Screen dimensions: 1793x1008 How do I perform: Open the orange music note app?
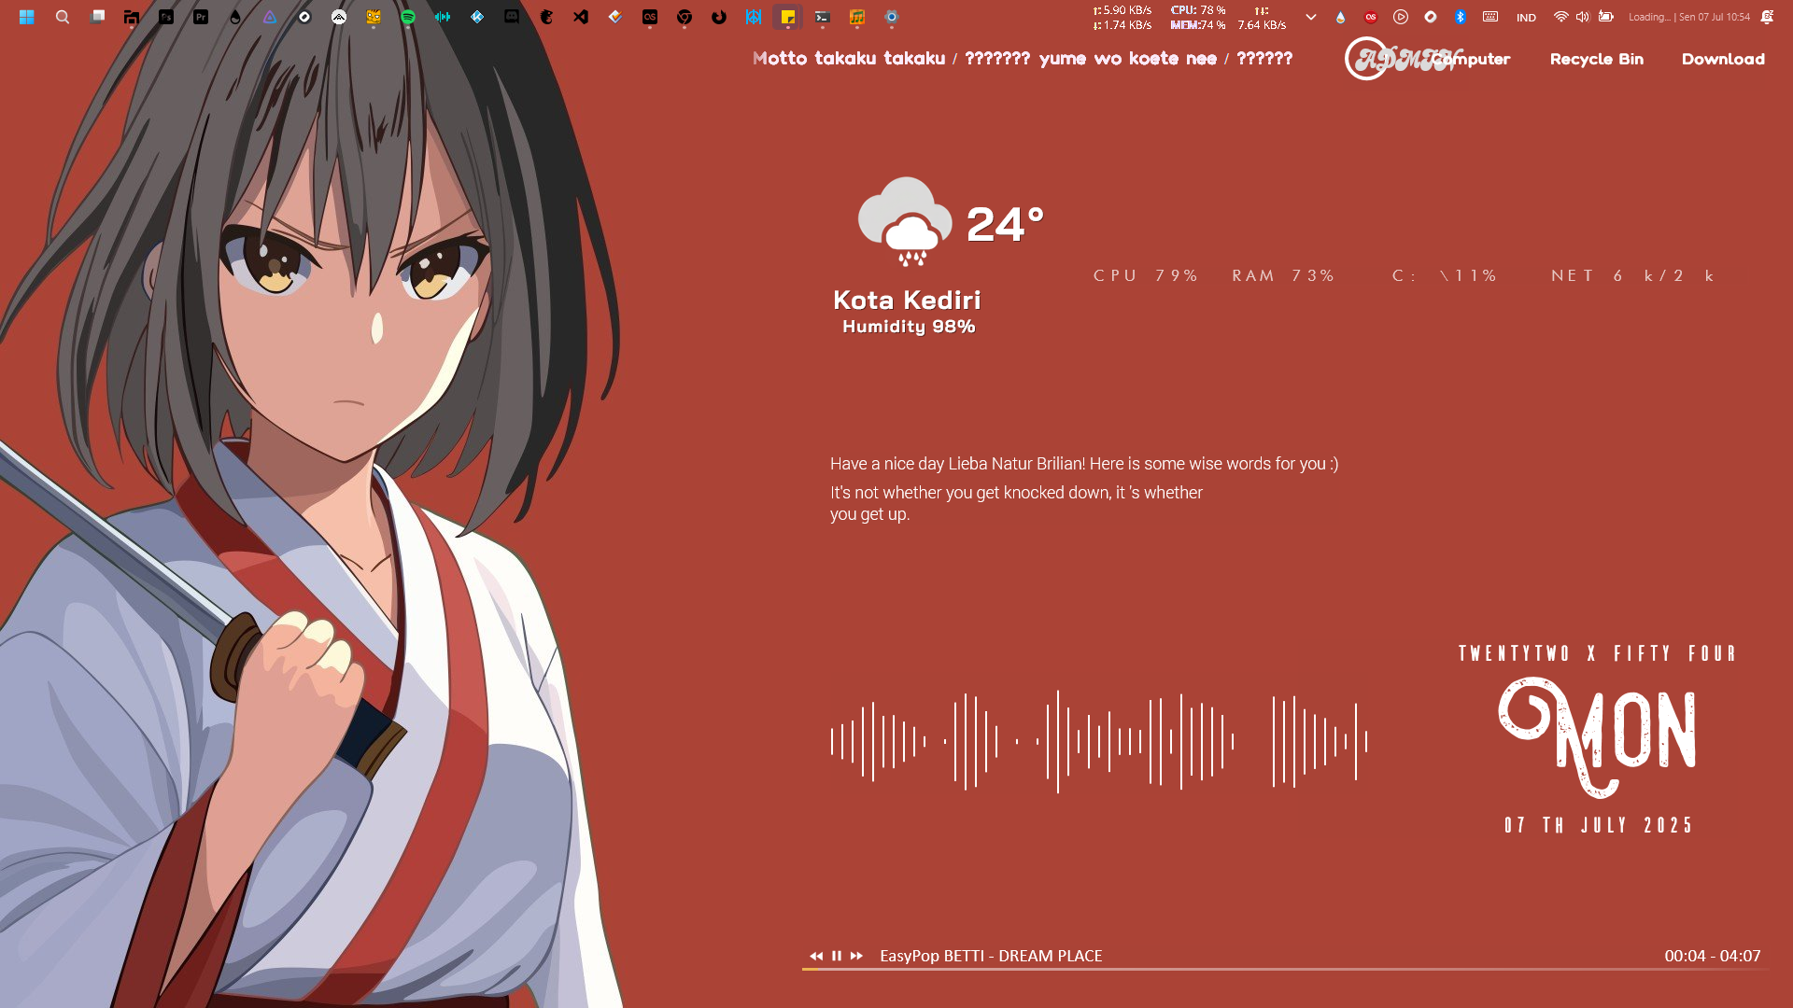tap(857, 17)
